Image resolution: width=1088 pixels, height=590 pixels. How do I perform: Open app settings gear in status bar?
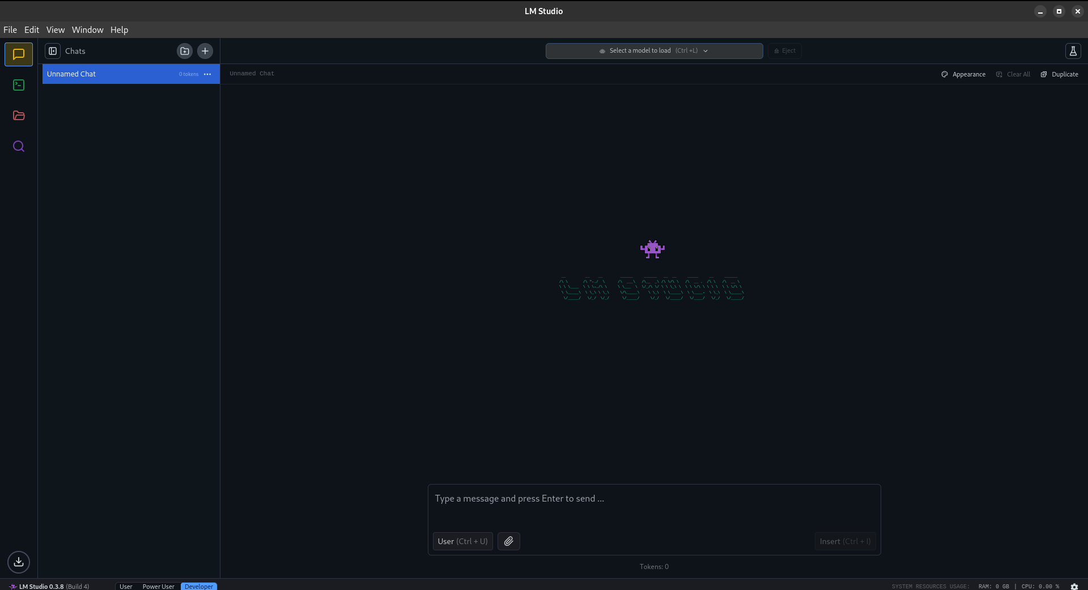1074,586
